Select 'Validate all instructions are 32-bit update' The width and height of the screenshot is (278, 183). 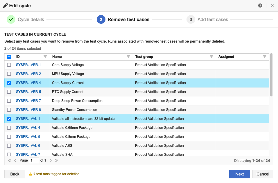click(x=91, y=119)
